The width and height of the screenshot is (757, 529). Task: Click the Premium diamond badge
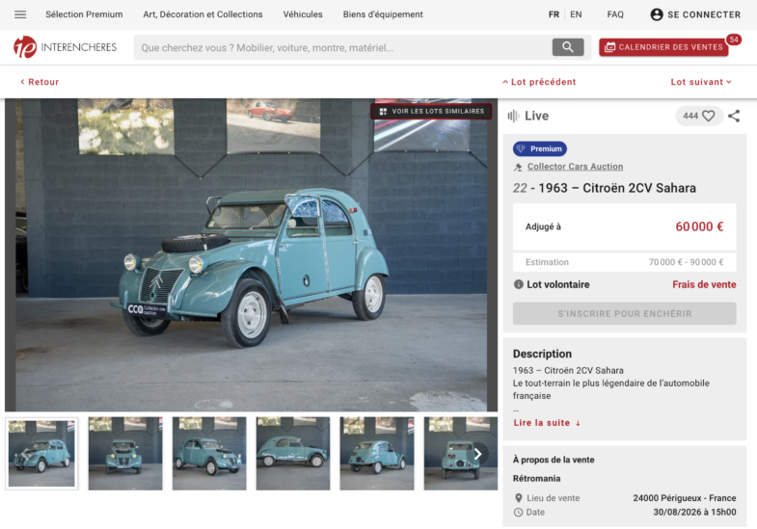click(540, 149)
